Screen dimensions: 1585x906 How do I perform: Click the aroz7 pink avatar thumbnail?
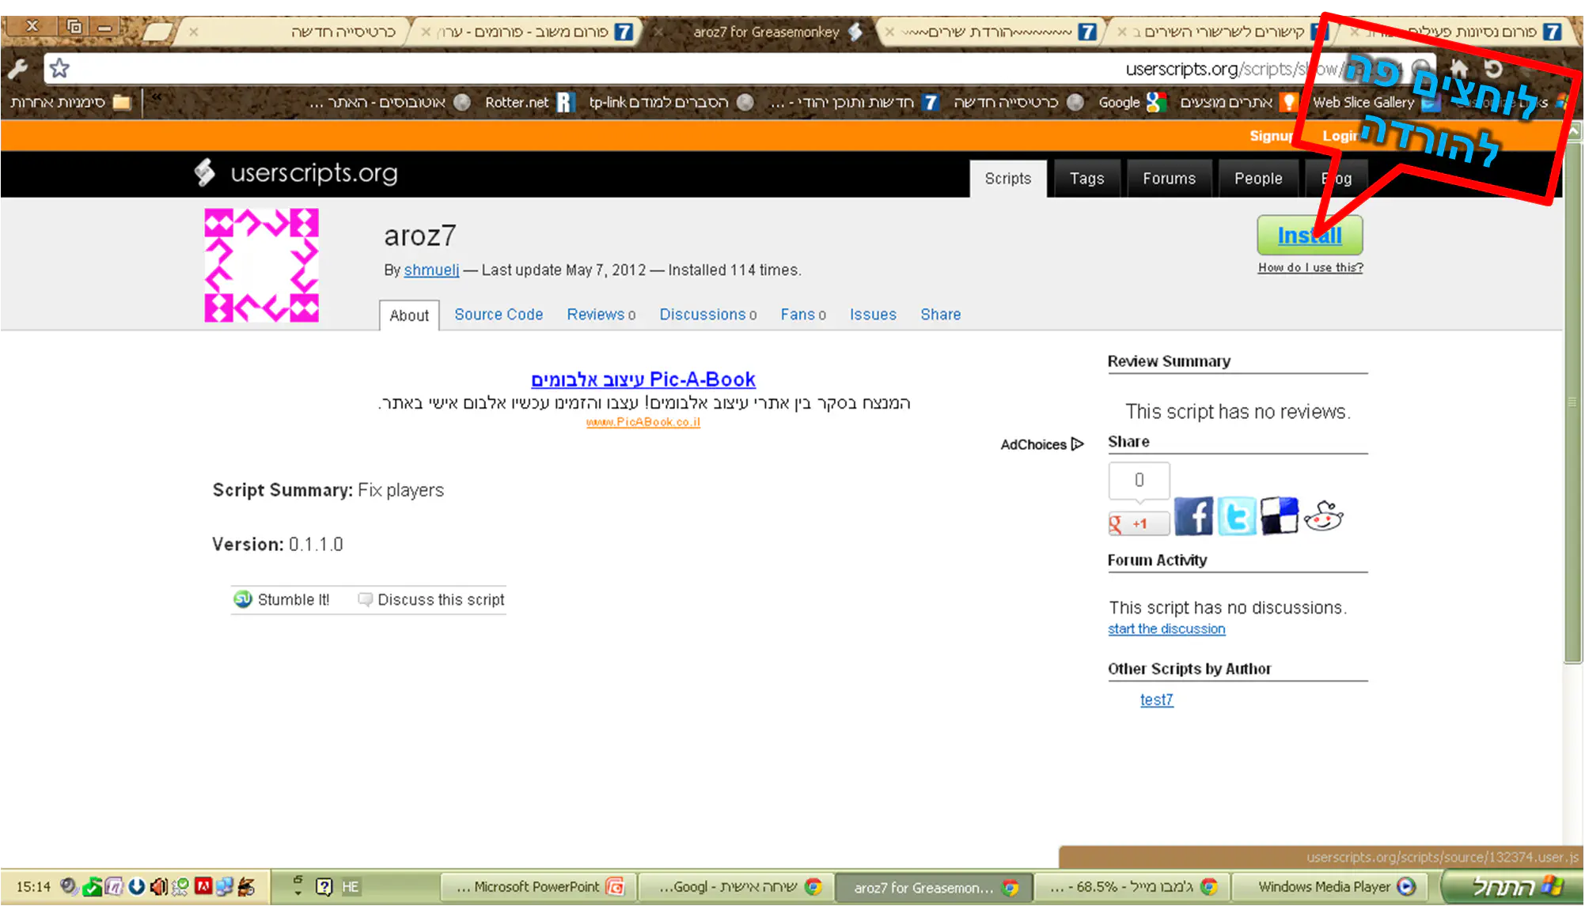tap(262, 265)
